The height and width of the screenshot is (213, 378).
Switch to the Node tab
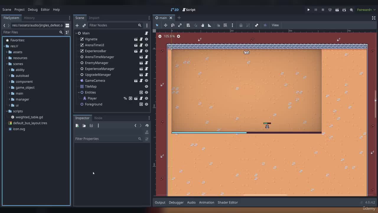pyautogui.click(x=98, y=118)
